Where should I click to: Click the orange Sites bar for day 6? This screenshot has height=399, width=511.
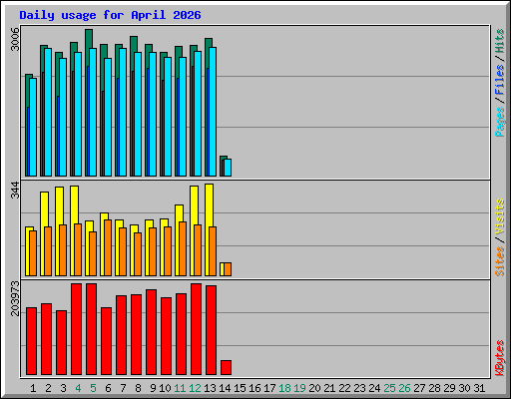tap(108, 247)
